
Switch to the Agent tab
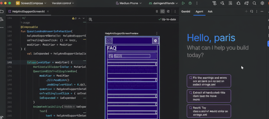click(199, 12)
